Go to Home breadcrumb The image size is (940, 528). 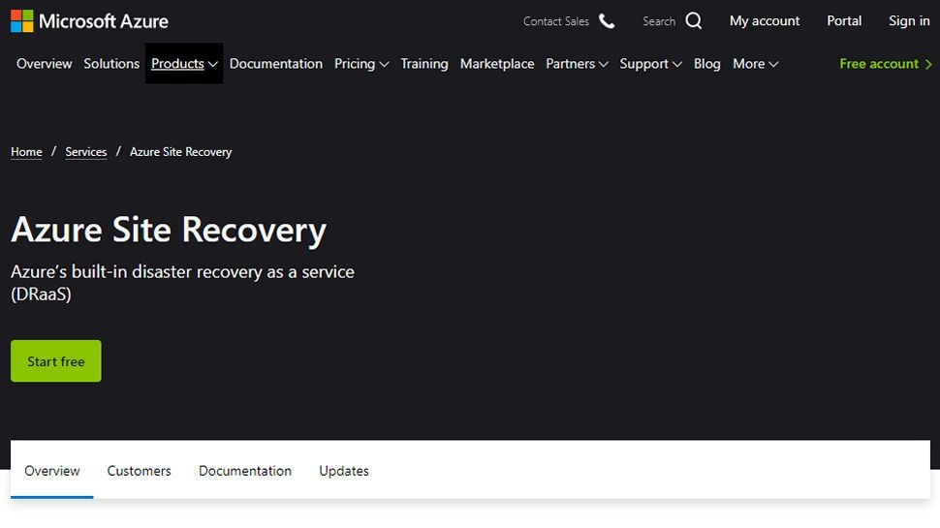tap(26, 152)
